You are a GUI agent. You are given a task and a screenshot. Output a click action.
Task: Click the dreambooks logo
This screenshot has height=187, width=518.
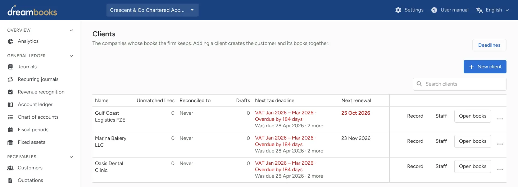pyautogui.click(x=32, y=10)
